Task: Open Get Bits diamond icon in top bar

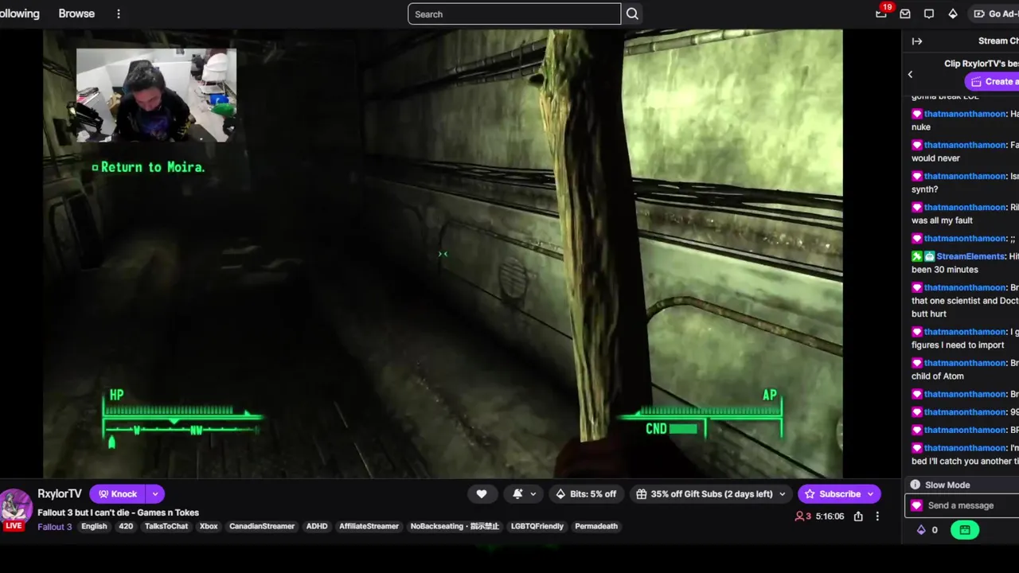Action: pyautogui.click(x=953, y=14)
